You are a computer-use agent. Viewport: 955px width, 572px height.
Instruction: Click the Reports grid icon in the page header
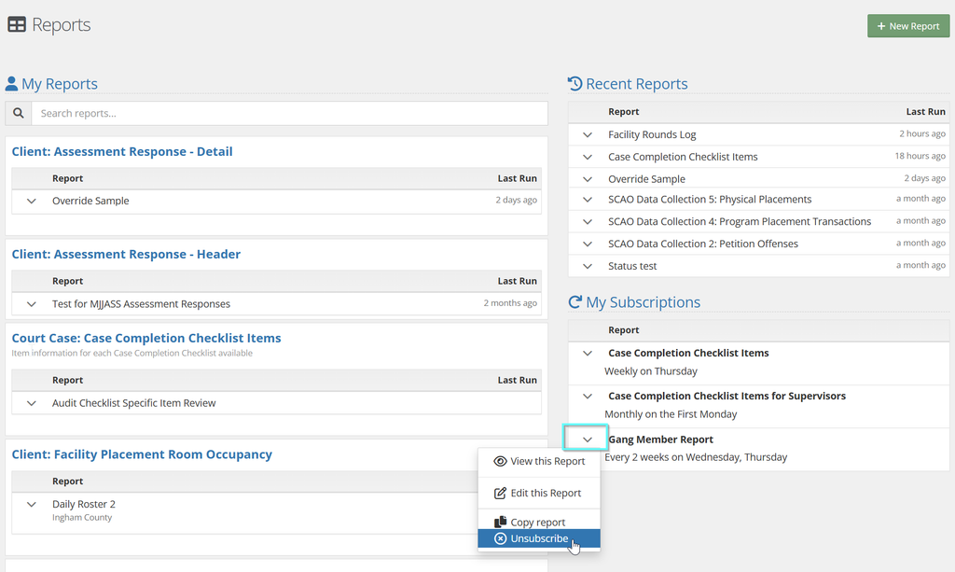(x=17, y=25)
